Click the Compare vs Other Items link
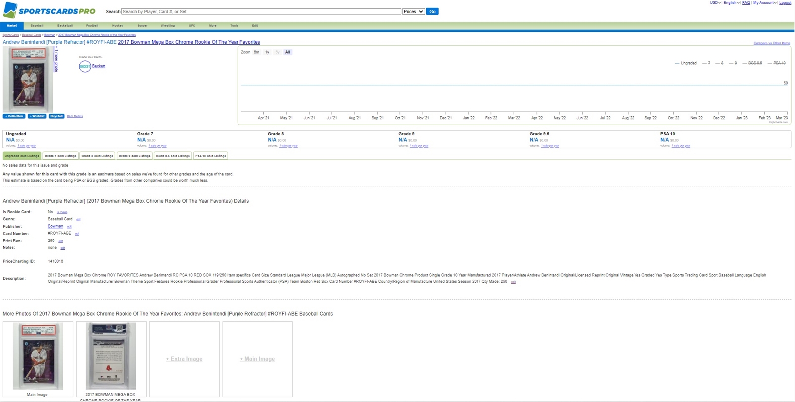The width and height of the screenshot is (795, 402). [772, 43]
